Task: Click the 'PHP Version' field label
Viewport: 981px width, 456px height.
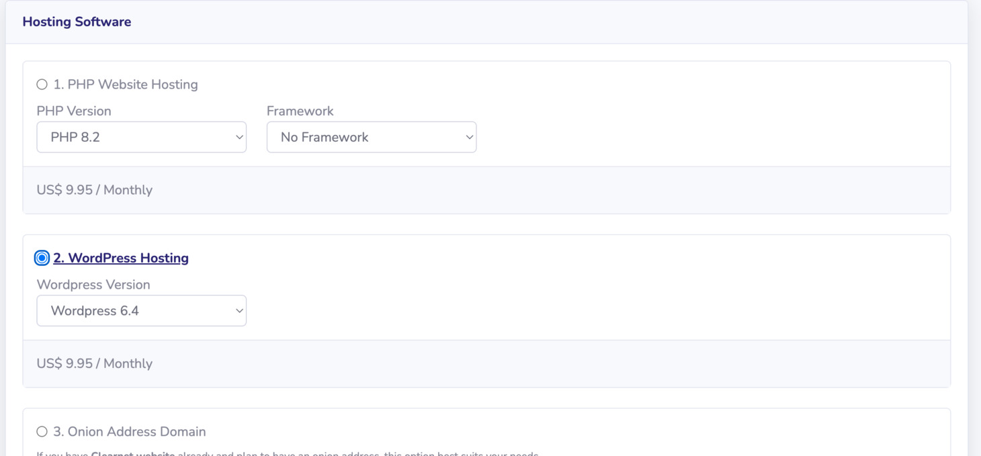Action: (x=74, y=111)
